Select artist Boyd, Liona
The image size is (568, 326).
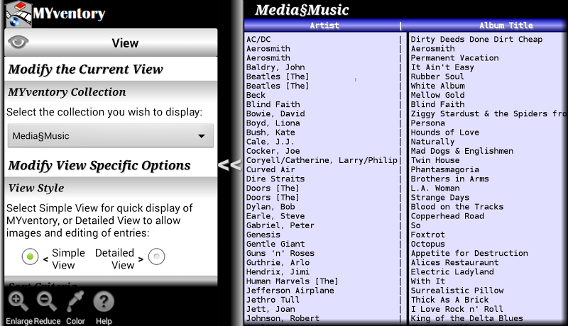[273, 123]
